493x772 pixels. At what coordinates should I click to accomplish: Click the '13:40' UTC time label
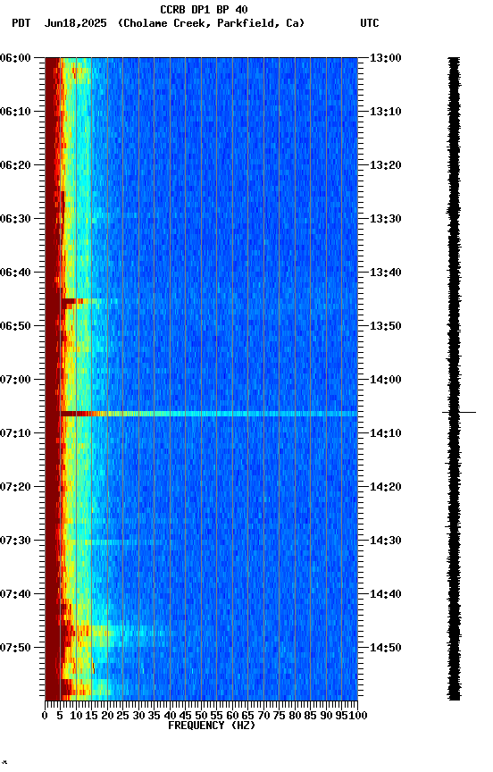pos(386,273)
